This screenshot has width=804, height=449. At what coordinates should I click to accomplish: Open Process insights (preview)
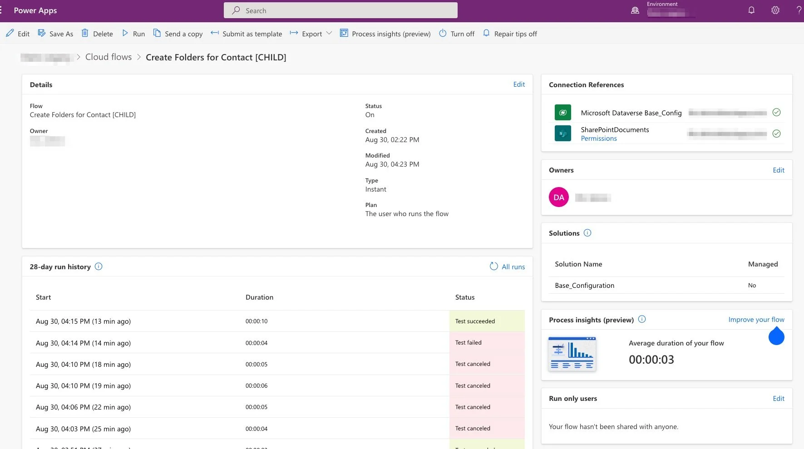[x=385, y=33]
